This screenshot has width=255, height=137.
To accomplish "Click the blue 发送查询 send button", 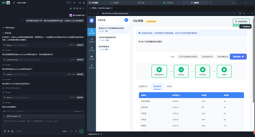I will (x=238, y=57).
